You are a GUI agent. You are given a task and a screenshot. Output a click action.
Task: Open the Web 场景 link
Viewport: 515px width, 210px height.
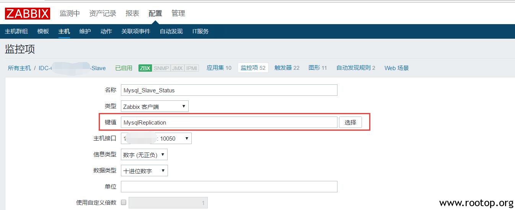[x=396, y=68]
